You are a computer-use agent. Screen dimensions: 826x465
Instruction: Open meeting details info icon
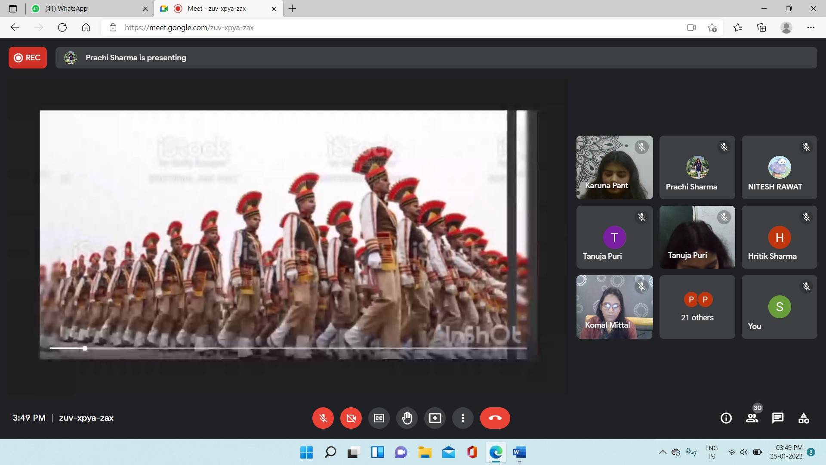[x=726, y=418]
